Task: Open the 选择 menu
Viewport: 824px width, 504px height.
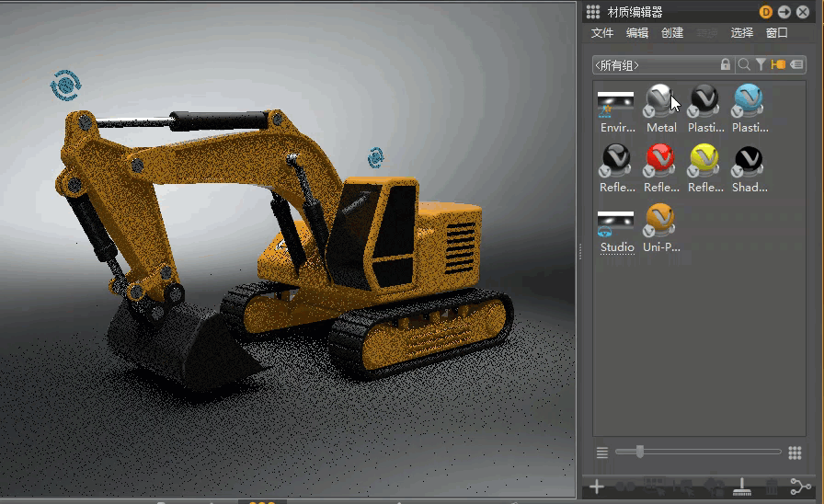Action: (742, 33)
